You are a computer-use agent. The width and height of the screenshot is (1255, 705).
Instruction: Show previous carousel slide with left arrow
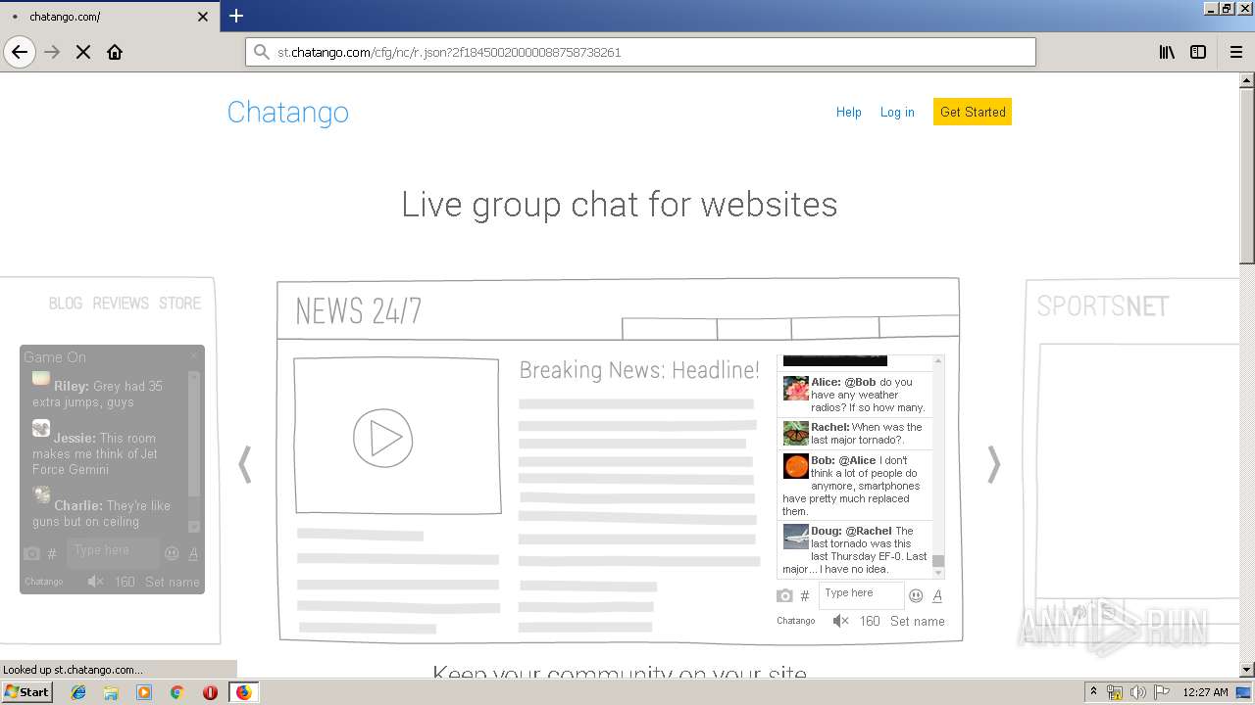tap(245, 464)
